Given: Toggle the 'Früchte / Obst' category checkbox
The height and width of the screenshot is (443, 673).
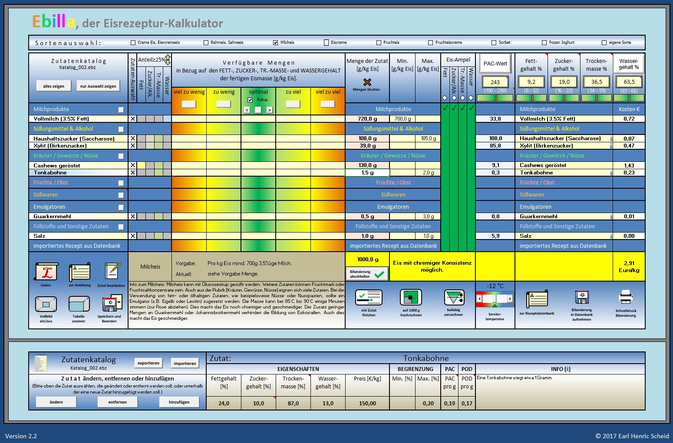Looking at the screenshot, I should point(121,183).
